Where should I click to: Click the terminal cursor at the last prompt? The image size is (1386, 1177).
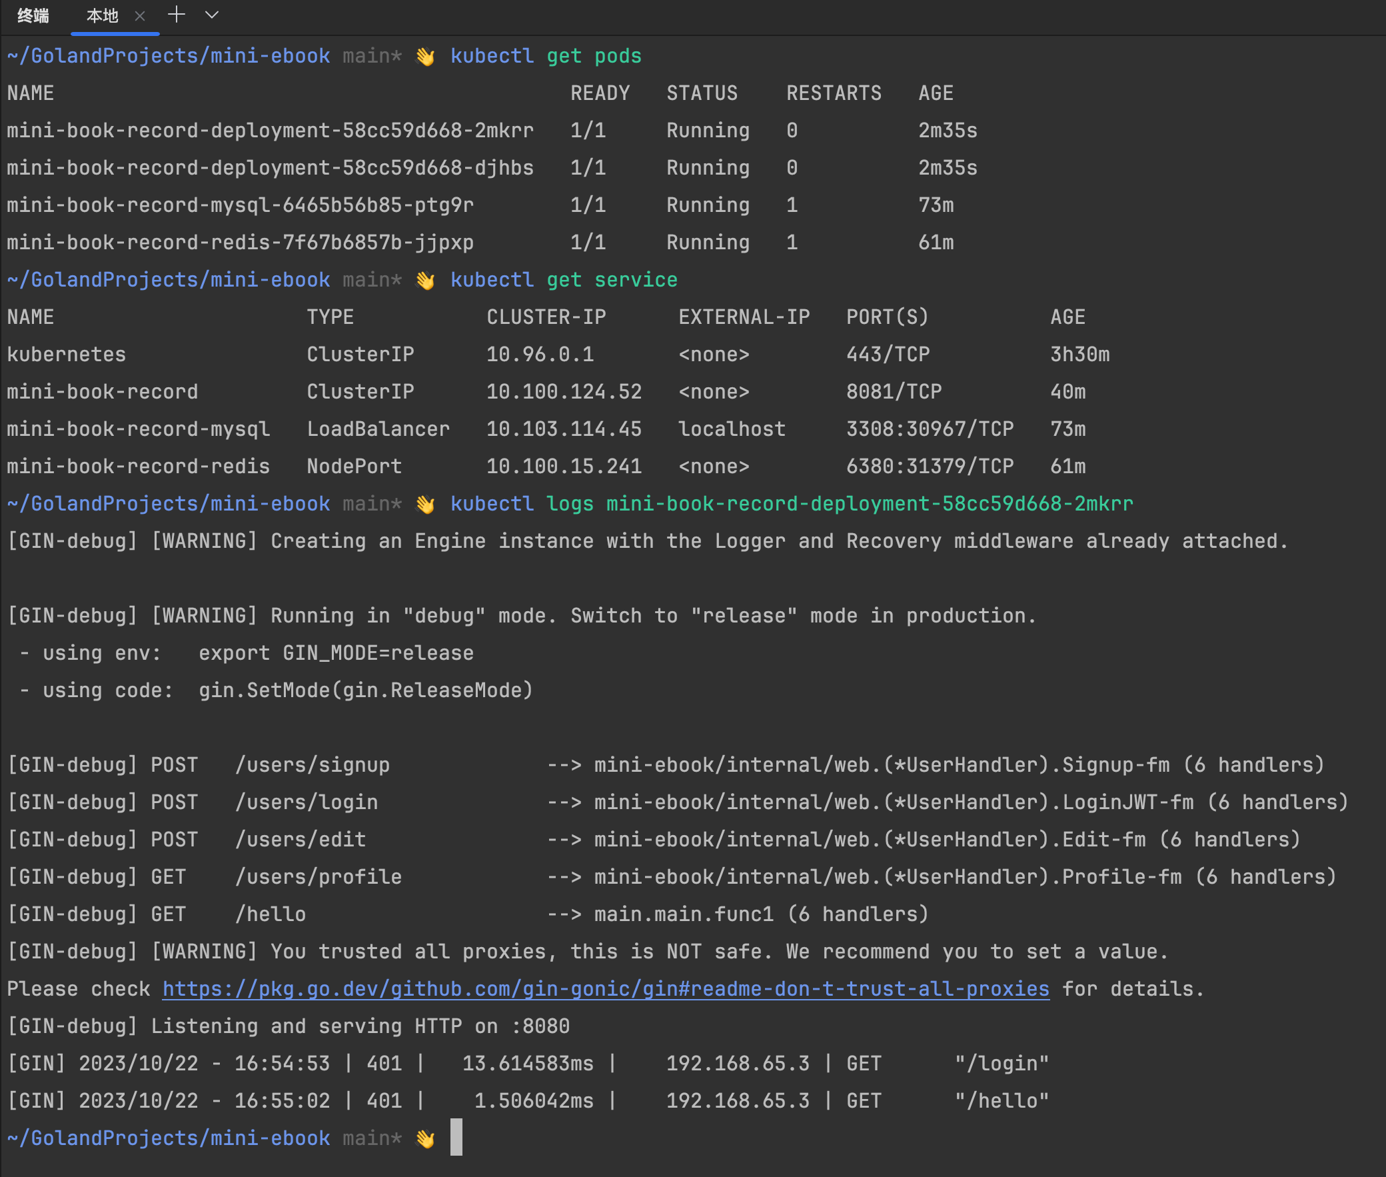point(456,1137)
